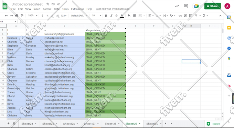Insert link using chain icon
Image resolution: width=234 pixels, height=128 pixels.
click(x=180, y=16)
